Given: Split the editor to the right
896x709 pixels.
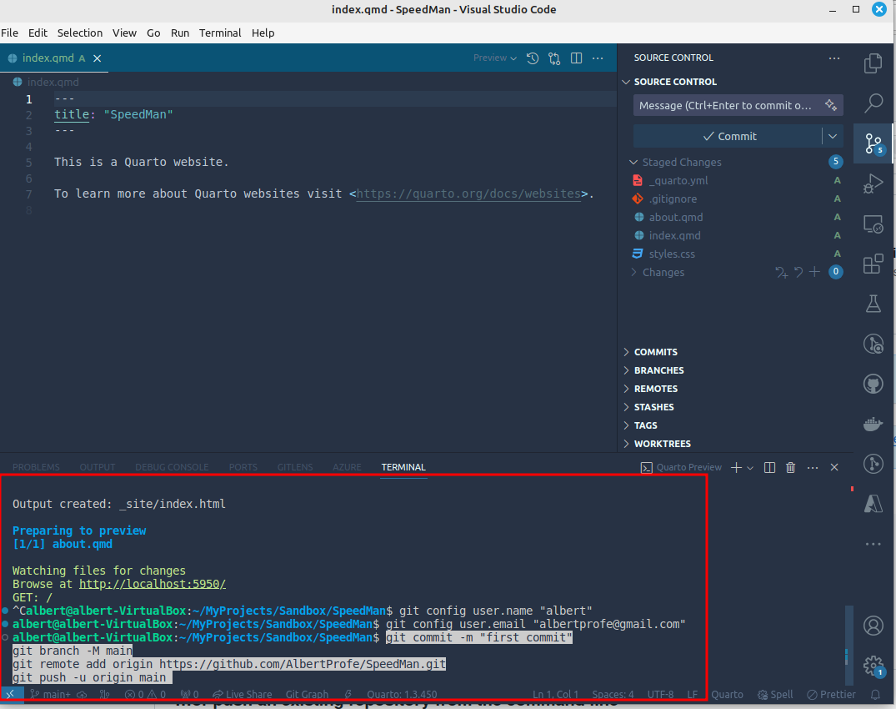Looking at the screenshot, I should pos(576,58).
